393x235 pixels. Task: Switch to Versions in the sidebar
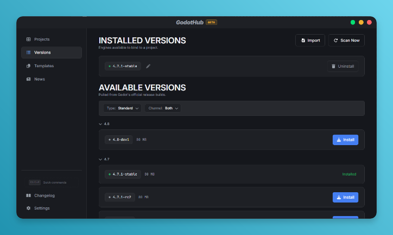pos(52,53)
